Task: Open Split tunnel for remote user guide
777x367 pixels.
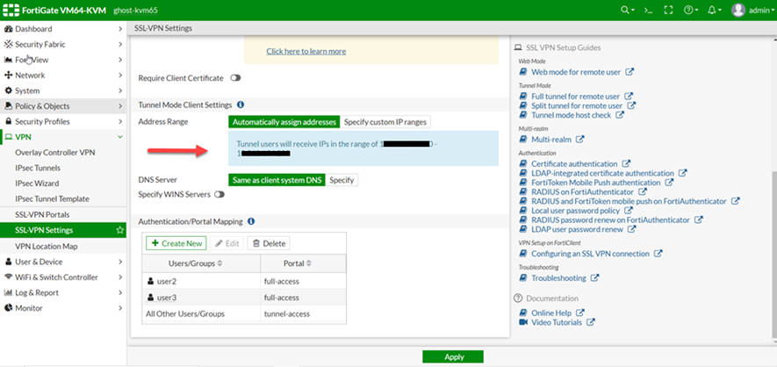Action: pos(577,105)
